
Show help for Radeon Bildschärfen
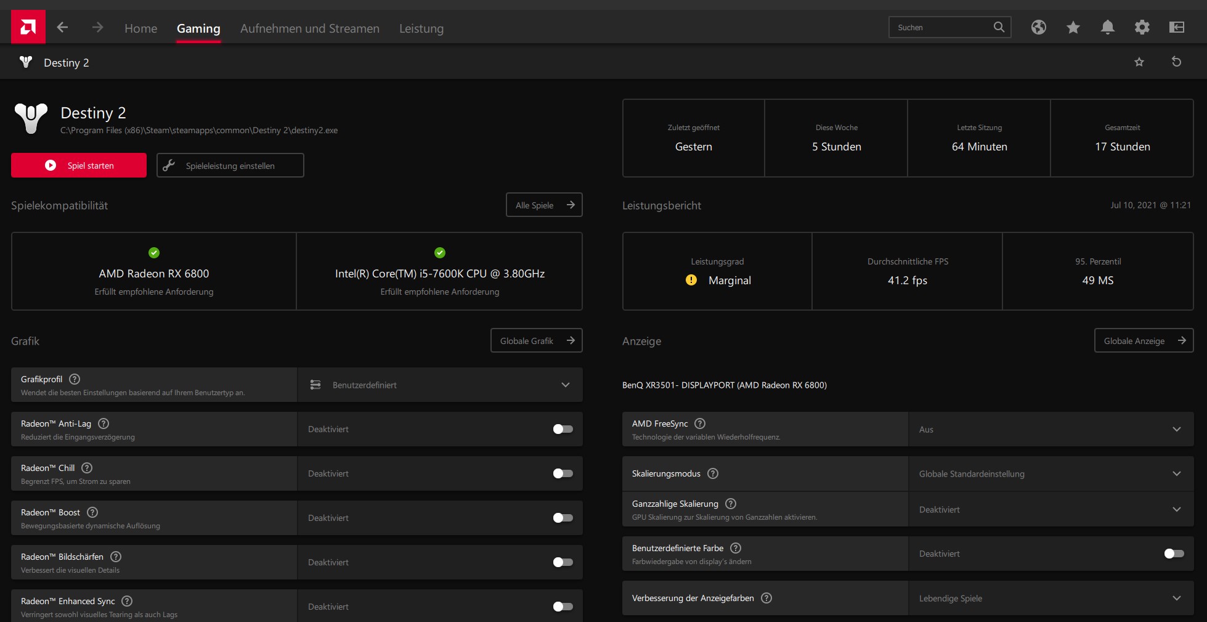click(116, 557)
